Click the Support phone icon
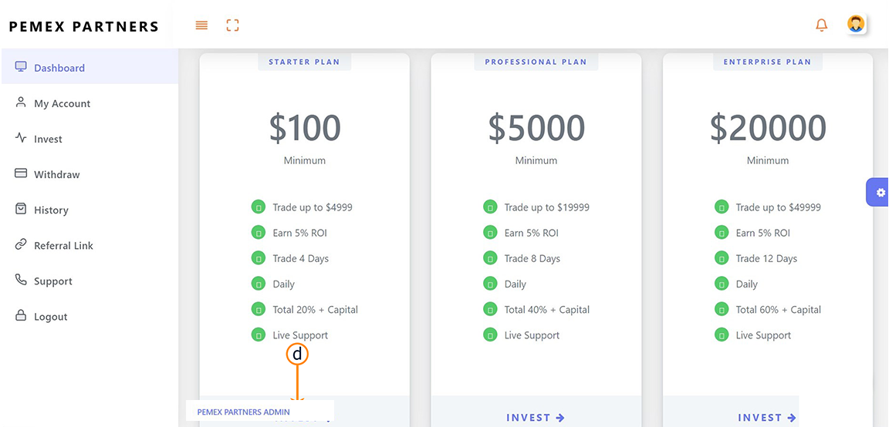This screenshot has width=889, height=427. coord(21,281)
